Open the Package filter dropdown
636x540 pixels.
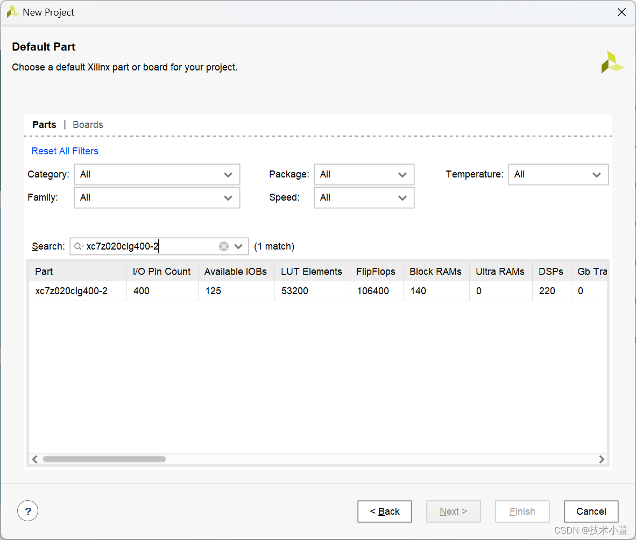pyautogui.click(x=364, y=175)
